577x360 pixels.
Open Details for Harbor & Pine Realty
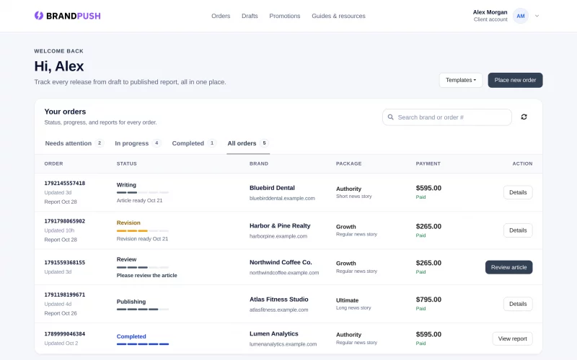pyautogui.click(x=518, y=230)
